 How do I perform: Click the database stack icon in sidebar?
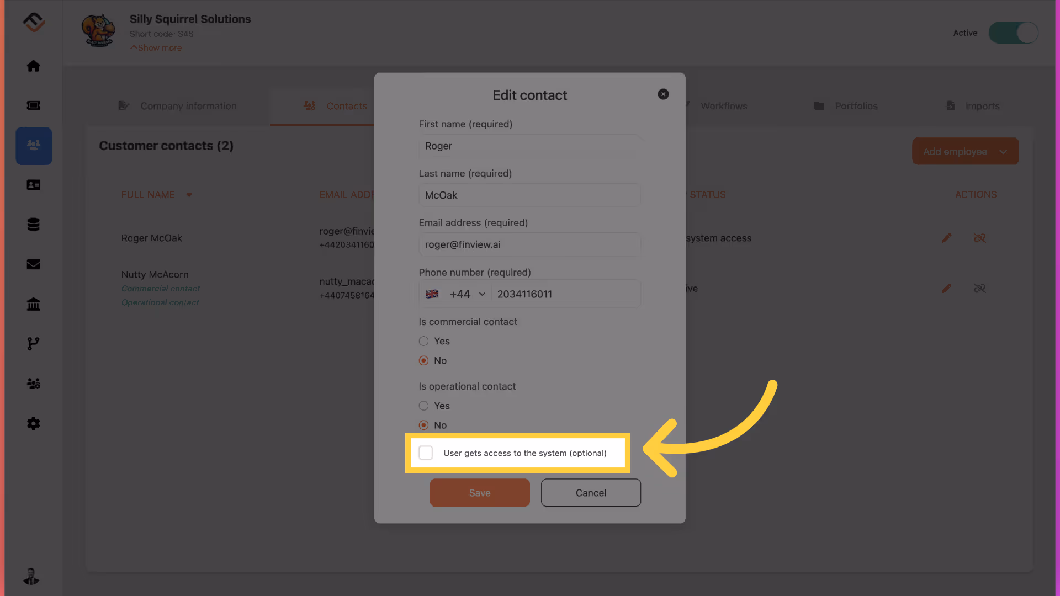coord(34,225)
